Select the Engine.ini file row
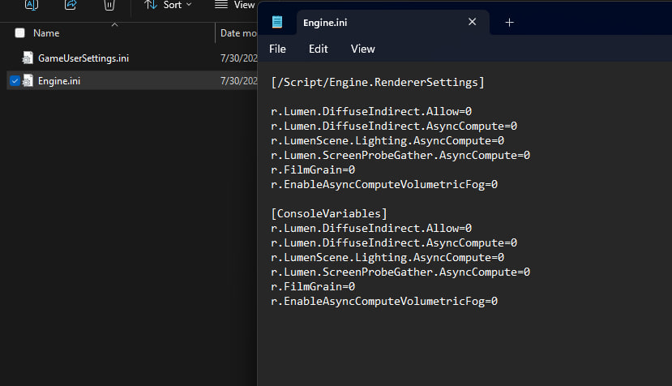This screenshot has width=672, height=386. tap(132, 80)
